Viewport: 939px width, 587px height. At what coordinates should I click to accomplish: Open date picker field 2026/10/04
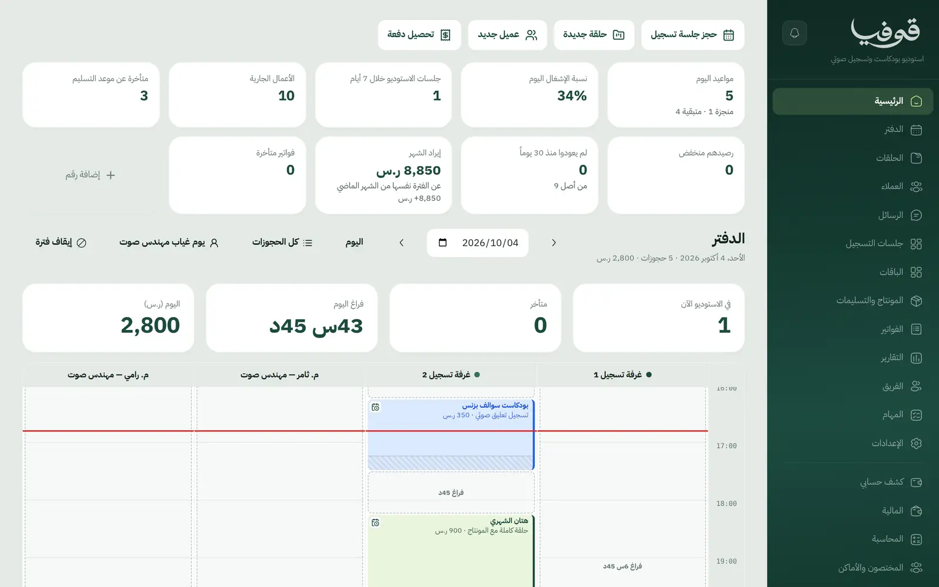point(478,242)
